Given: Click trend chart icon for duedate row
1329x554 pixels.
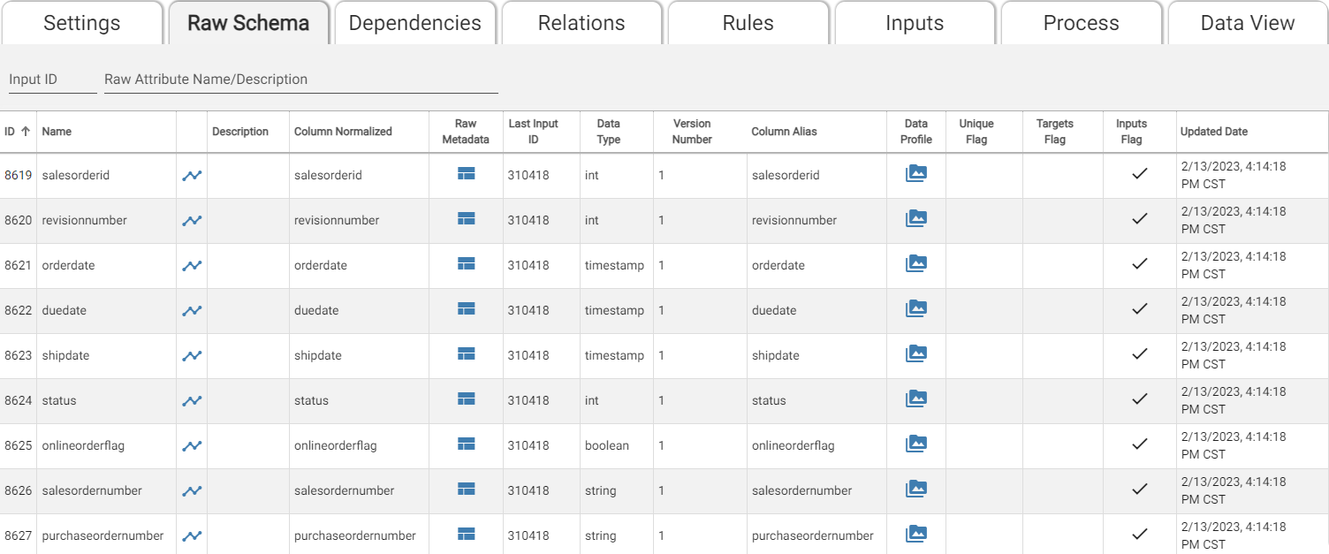Looking at the screenshot, I should tap(192, 311).
